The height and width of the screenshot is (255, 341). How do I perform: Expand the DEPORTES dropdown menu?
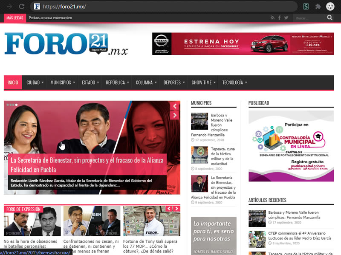174,82
